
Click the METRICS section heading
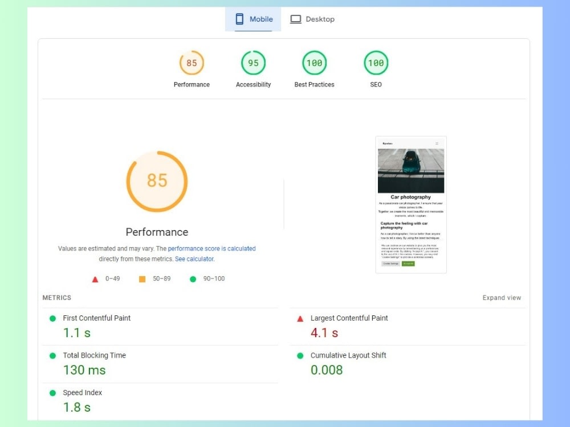[56, 298]
